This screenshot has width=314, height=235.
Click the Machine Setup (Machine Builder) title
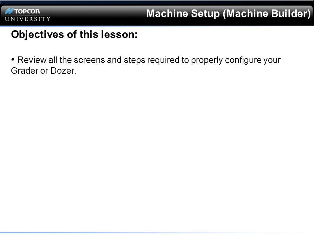229,14
